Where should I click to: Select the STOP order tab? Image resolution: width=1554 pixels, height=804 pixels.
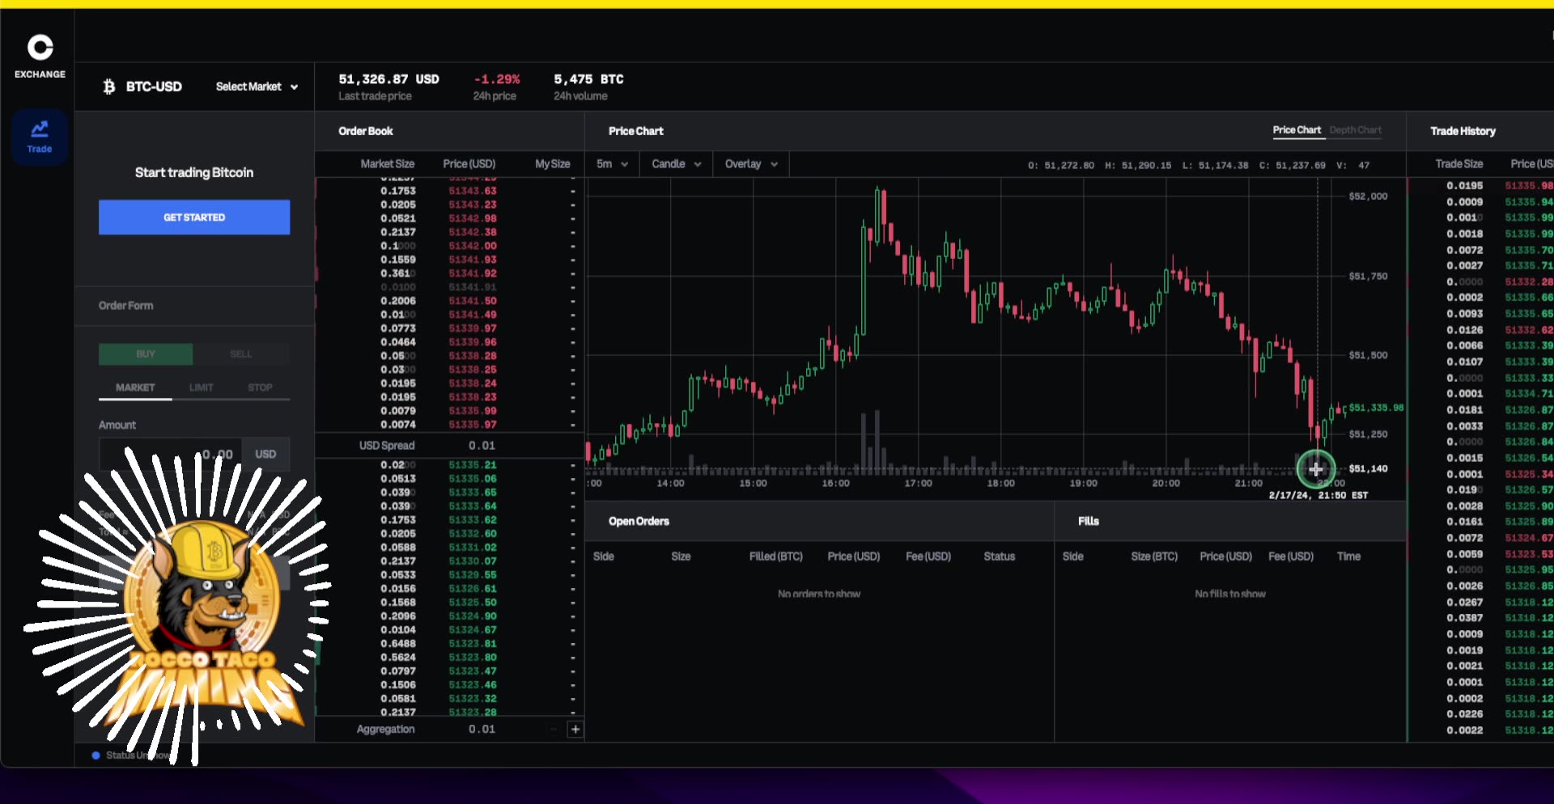click(260, 388)
